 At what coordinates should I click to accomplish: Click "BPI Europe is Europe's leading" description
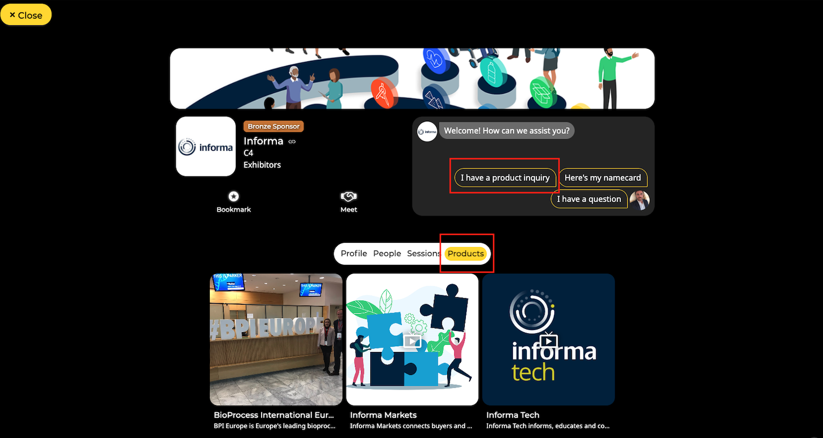pos(274,426)
